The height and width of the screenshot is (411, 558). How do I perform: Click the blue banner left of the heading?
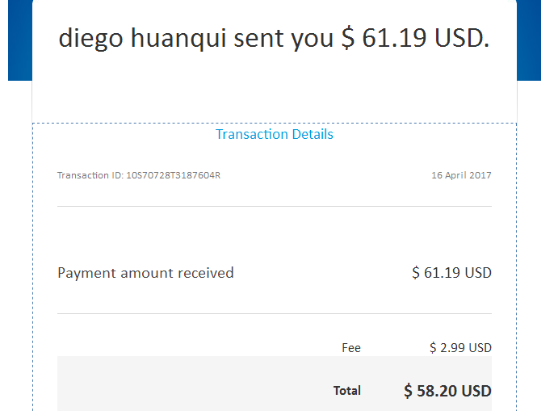coord(20,40)
